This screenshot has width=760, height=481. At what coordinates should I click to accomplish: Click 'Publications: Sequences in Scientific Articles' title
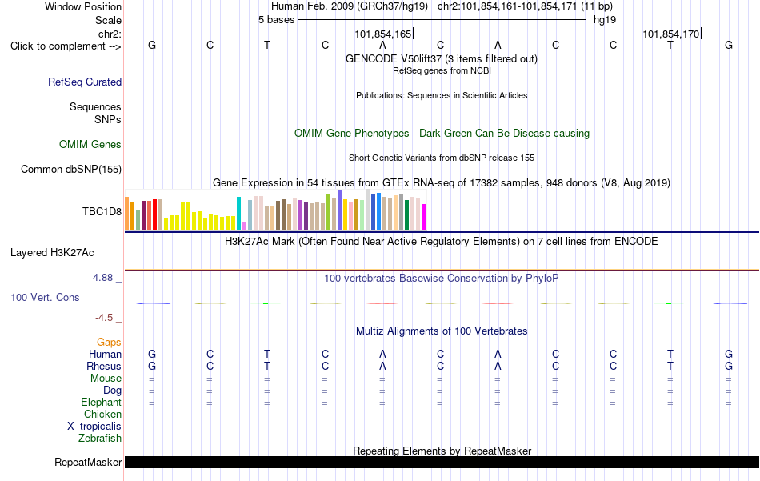point(442,95)
